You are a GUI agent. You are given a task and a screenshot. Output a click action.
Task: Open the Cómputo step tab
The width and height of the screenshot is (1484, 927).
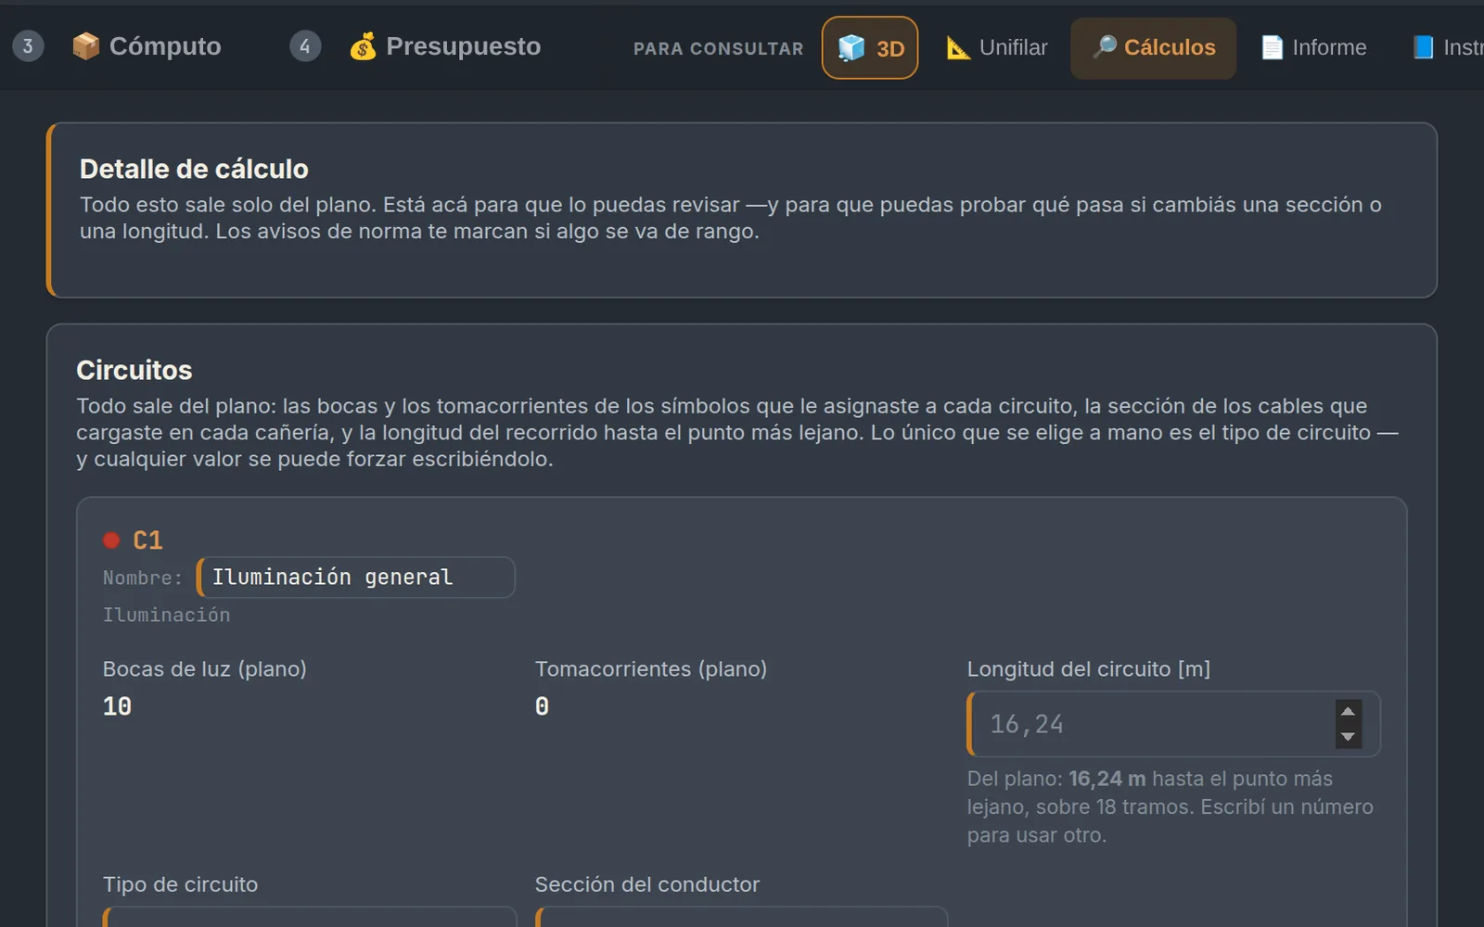(147, 46)
